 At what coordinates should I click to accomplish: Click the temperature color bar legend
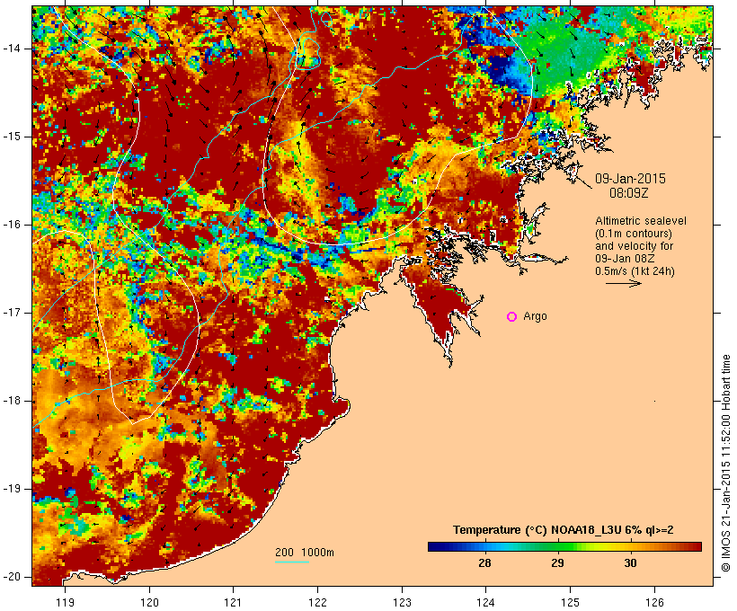pyautogui.click(x=564, y=546)
